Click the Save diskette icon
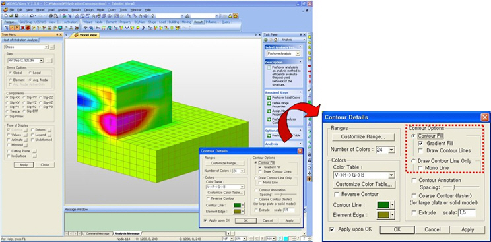This screenshot has height=242, width=491. tap(16, 15)
